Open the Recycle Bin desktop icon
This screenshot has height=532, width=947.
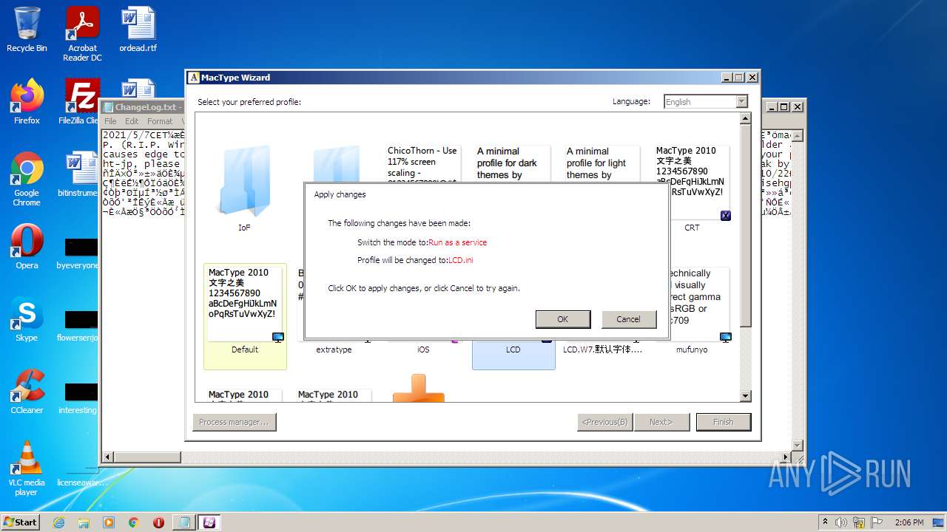(27, 30)
